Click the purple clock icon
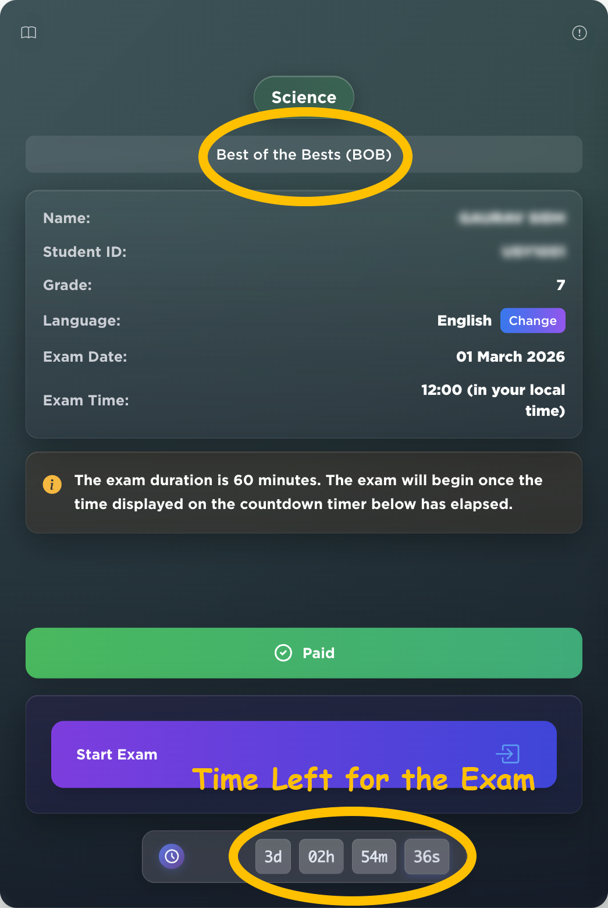The height and width of the screenshot is (908, 608). (172, 856)
